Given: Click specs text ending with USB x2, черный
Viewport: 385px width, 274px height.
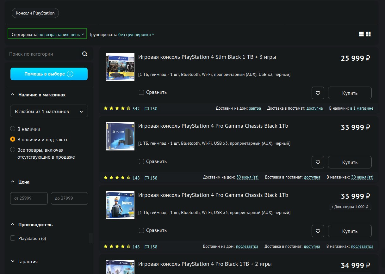Looking at the screenshot, I should [214, 74].
